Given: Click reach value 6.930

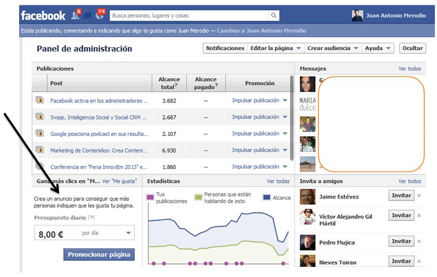Looking at the screenshot, I should (169, 150).
